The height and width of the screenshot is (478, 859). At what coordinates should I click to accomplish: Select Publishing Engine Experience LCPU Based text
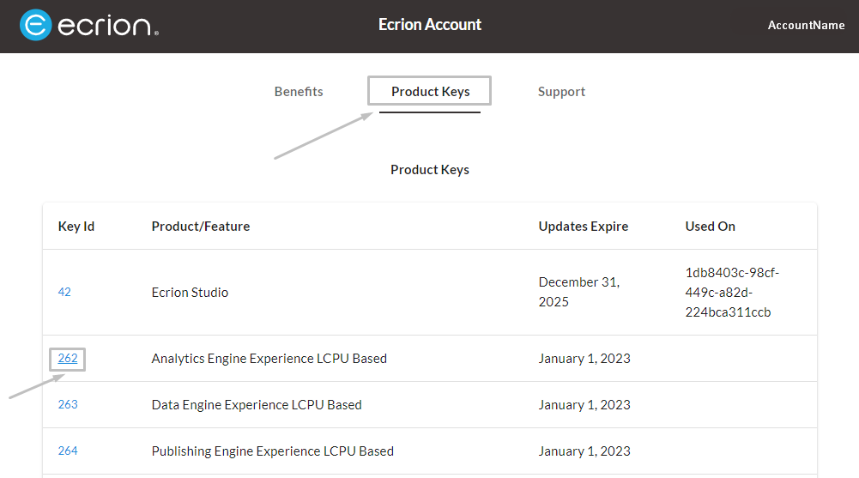point(272,451)
